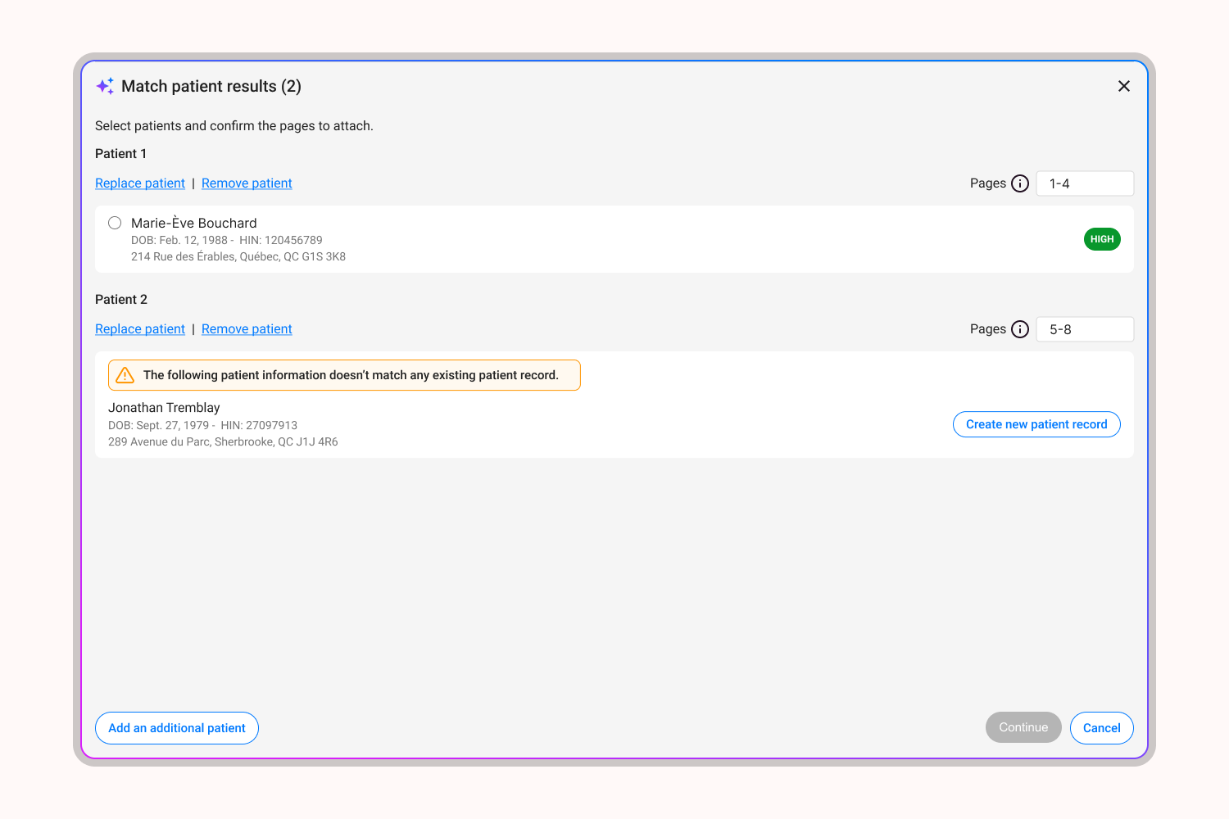Screen dimensions: 1229x819
Task: Click the disabled Continue button
Action: click(x=1023, y=727)
